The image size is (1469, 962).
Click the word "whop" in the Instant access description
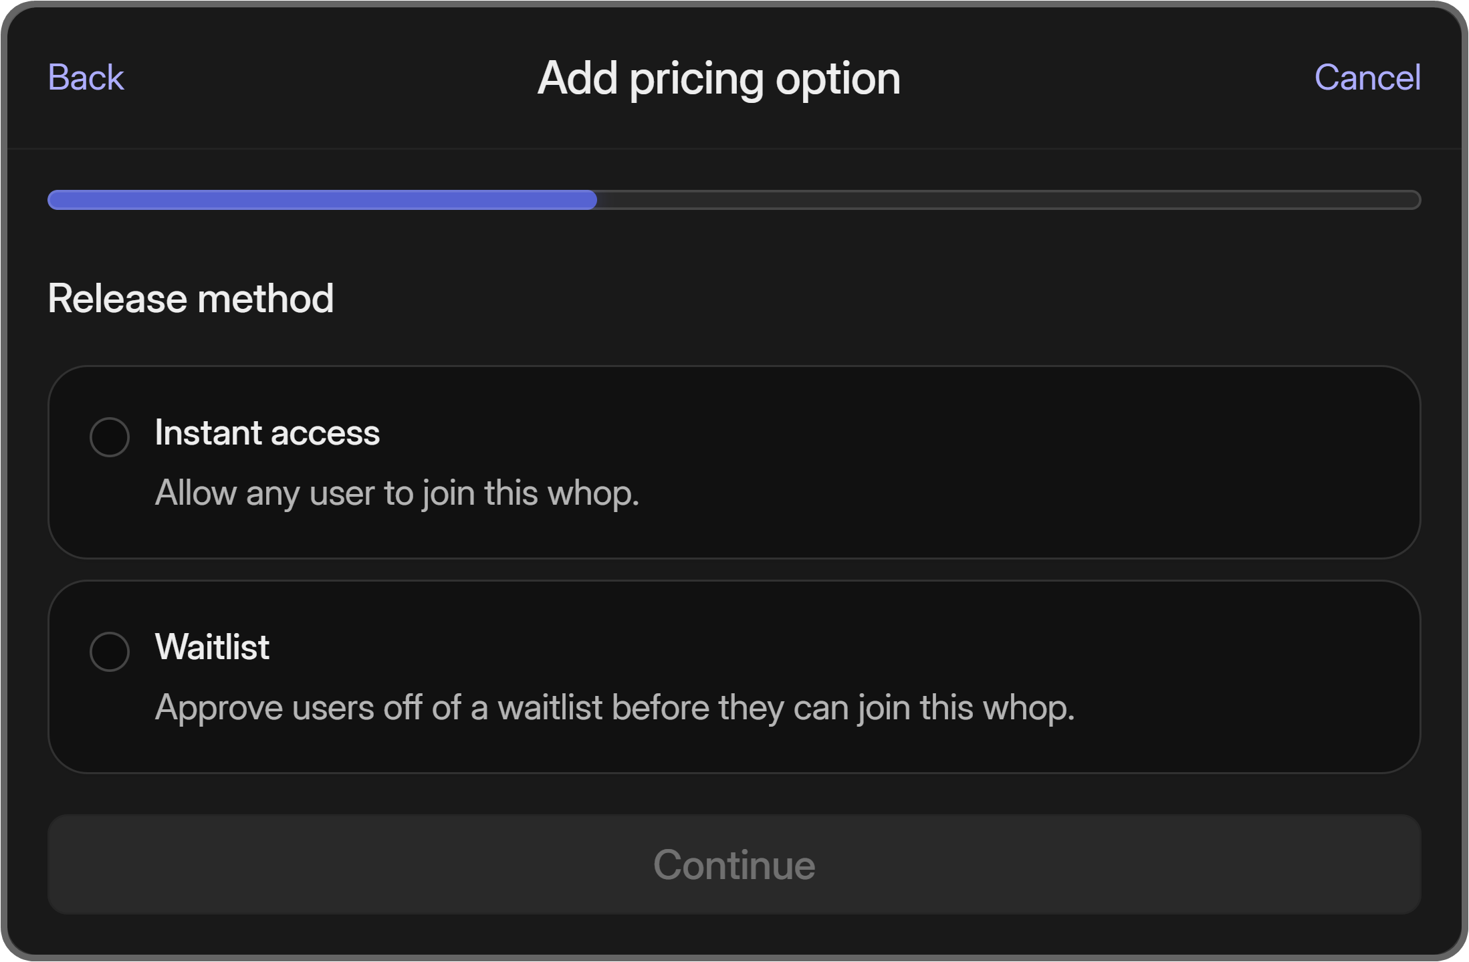point(592,493)
